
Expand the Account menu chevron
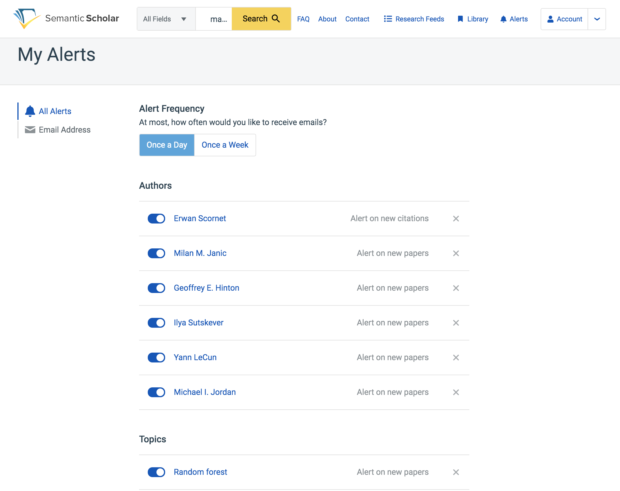click(x=597, y=19)
